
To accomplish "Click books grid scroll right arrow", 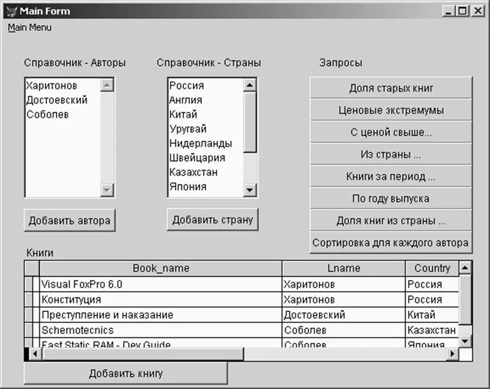I will point(453,354).
